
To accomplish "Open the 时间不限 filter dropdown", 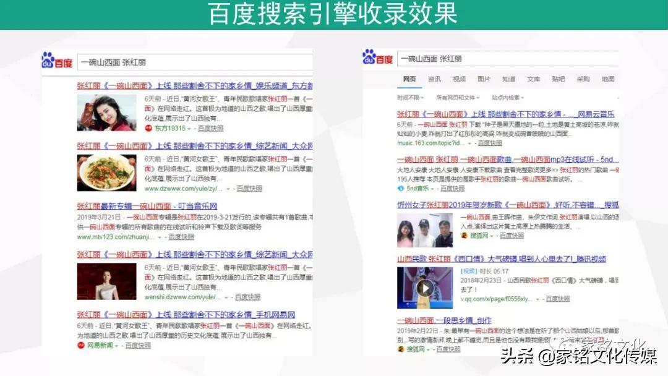I will pos(410,97).
